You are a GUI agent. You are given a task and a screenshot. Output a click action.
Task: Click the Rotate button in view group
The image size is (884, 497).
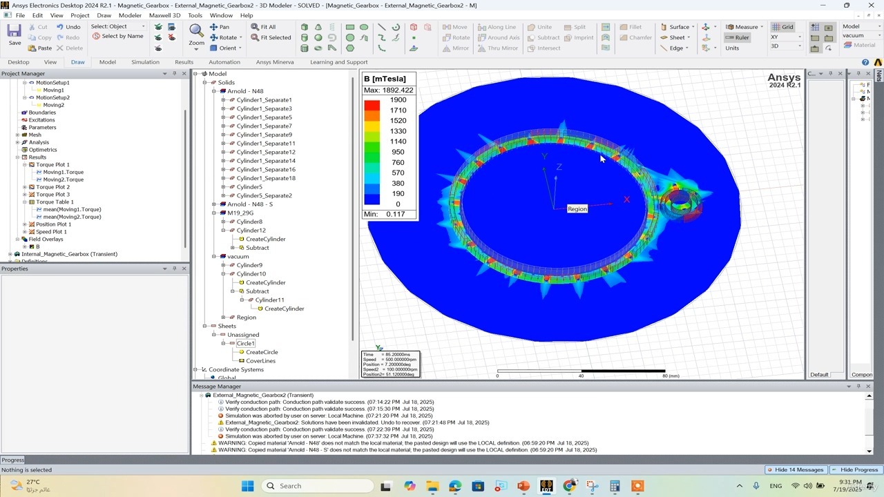(x=224, y=37)
